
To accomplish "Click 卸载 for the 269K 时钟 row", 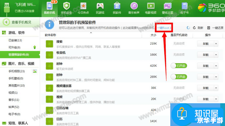I will [206, 77].
